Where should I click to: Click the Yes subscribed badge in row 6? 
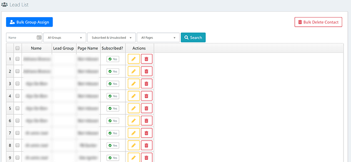pyautogui.click(x=113, y=121)
